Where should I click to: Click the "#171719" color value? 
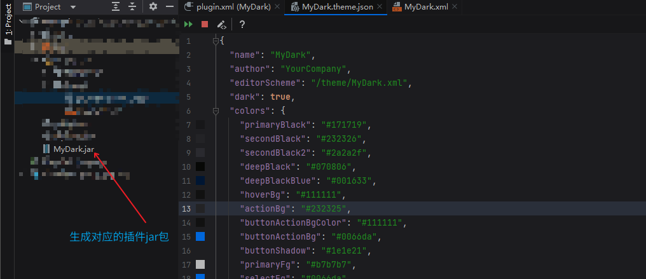pos(343,125)
